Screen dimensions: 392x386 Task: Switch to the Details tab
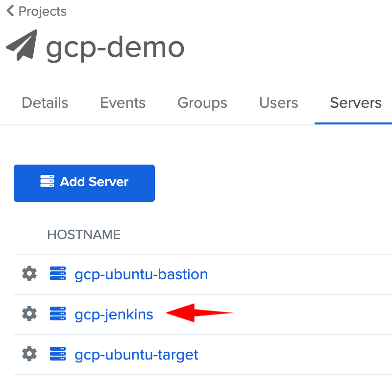point(45,103)
